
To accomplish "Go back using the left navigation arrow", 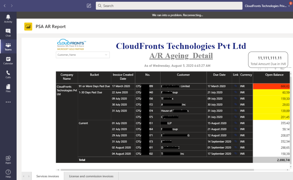I will coord(5,6).
